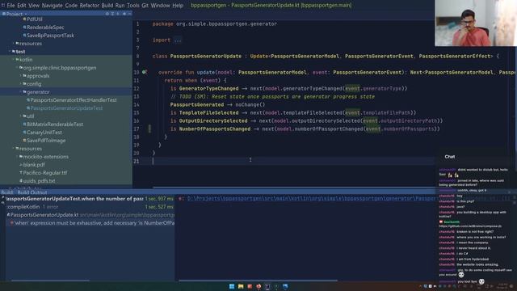Switch to the Build Output tab

32,192
